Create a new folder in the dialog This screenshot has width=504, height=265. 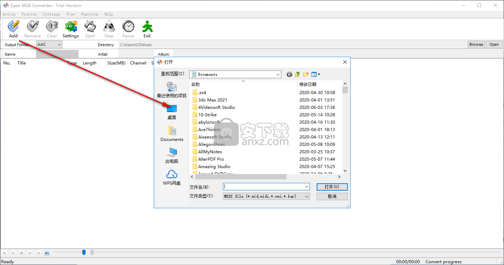[x=306, y=74]
